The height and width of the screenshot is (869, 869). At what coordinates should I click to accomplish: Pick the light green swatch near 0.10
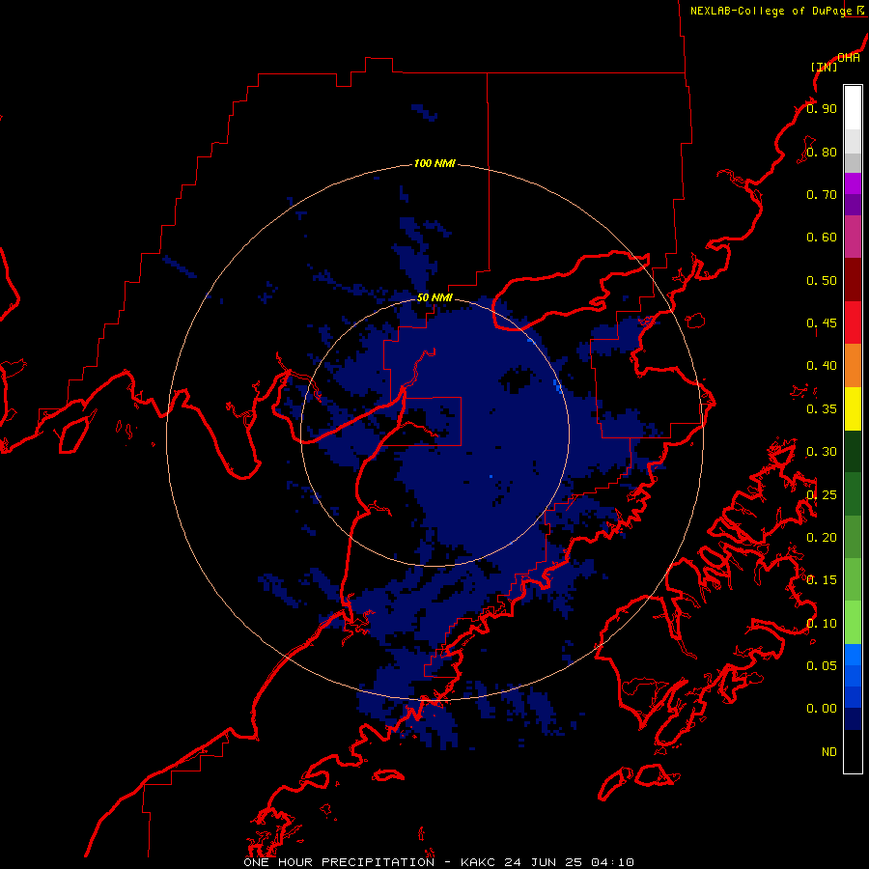coord(853,623)
